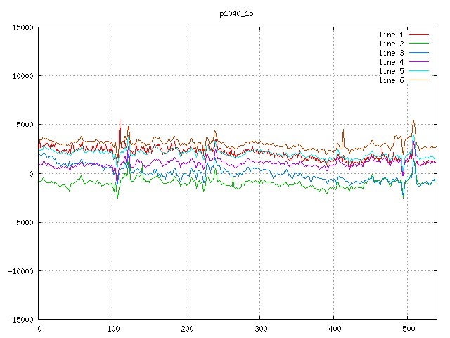
Task: Pick the red line 1 legend sample
Action: pyautogui.click(x=418, y=35)
